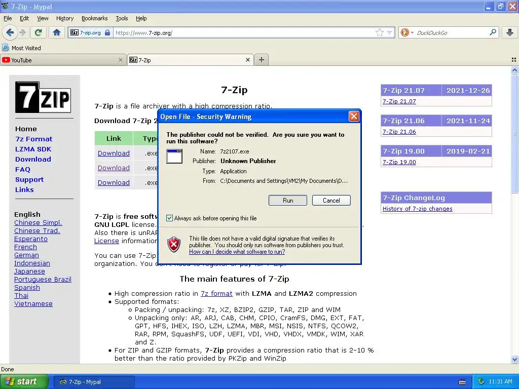Close the Security Warning dialog
The height and width of the screenshot is (389, 519).
[x=354, y=116]
